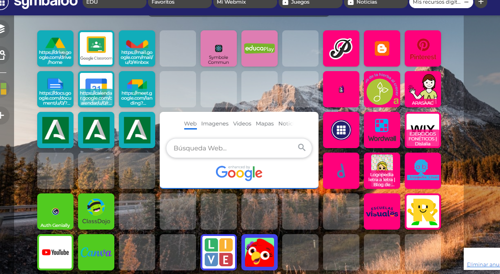Click the sidebar search page icon
This screenshot has width=500, height=274.
click(2, 55)
